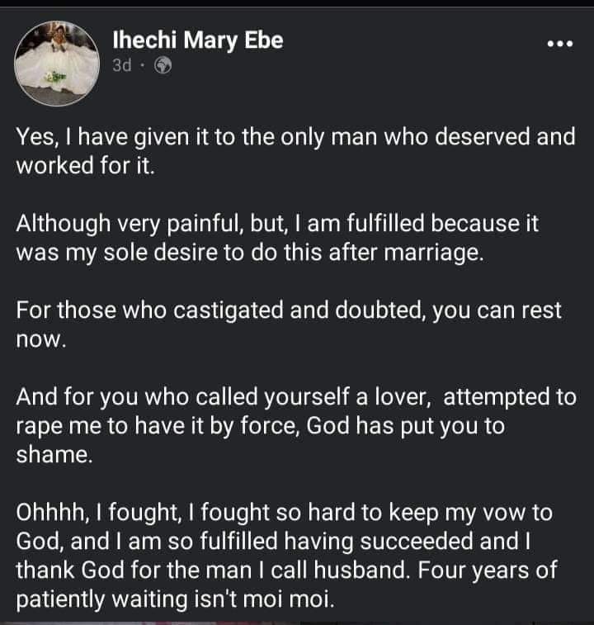Image resolution: width=594 pixels, height=625 pixels.
Task: Click the line 'patiently waiting isn't moi moi.'
Action: coord(175,599)
